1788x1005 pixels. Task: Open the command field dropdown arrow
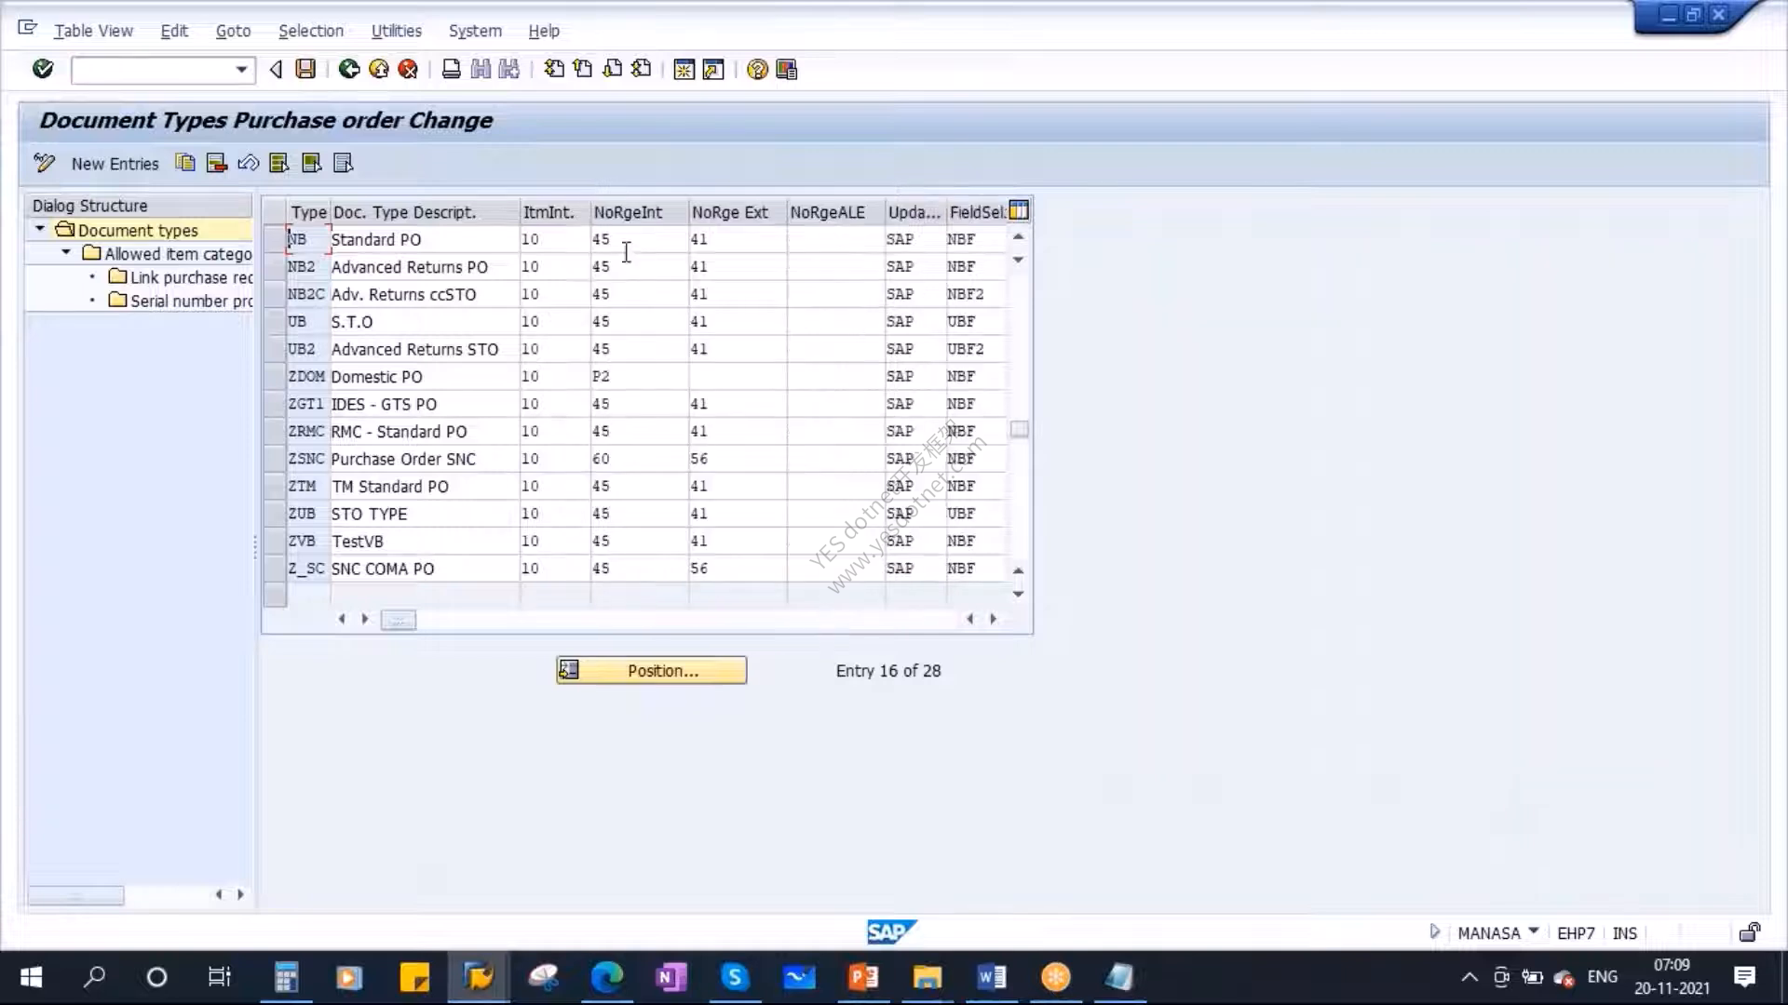[x=241, y=70]
